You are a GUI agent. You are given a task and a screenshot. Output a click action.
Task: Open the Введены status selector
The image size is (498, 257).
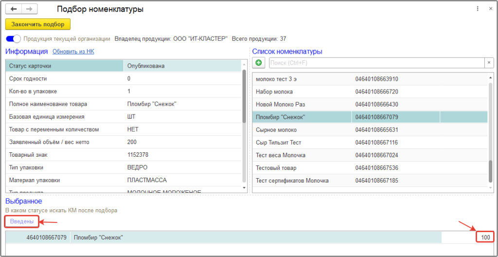[x=21, y=221]
